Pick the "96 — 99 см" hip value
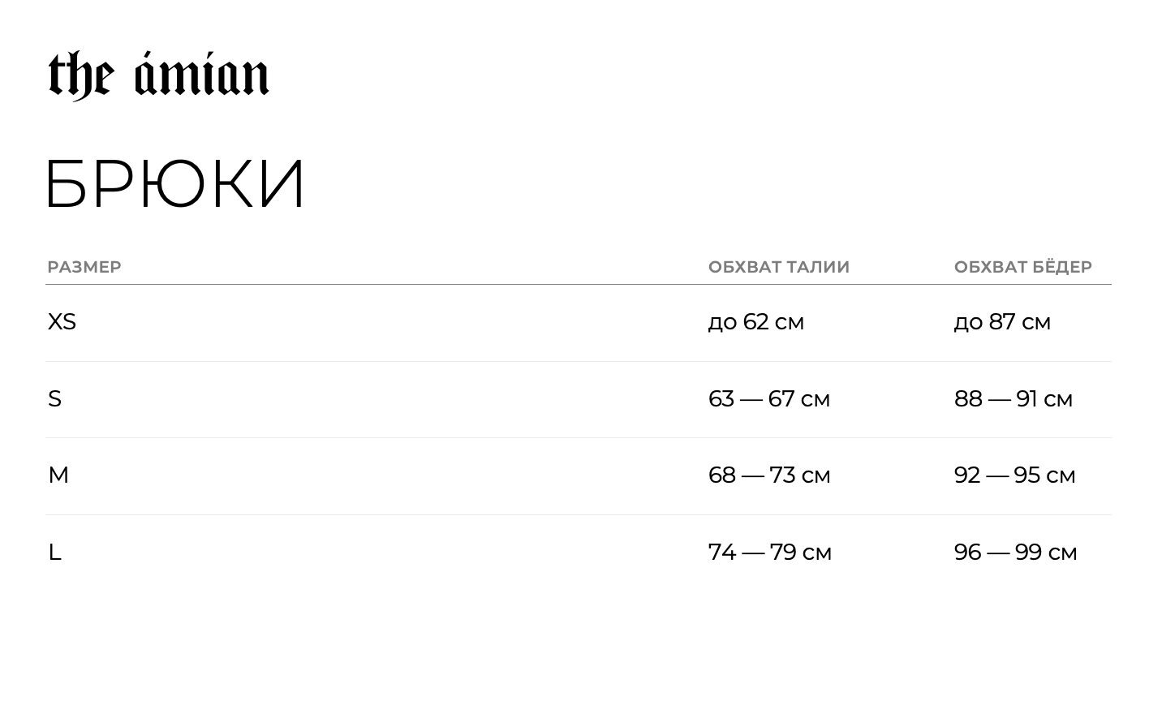 (1015, 553)
